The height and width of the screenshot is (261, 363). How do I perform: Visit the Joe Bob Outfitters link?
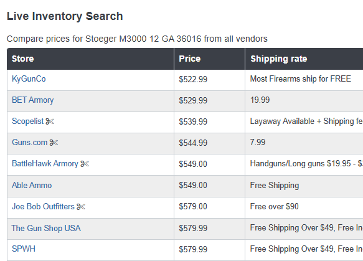pyautogui.click(x=43, y=206)
